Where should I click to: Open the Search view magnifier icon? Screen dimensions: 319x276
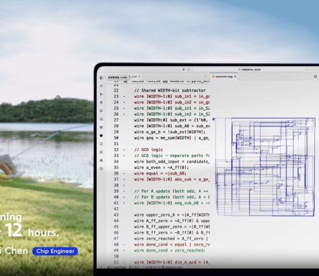point(102,86)
